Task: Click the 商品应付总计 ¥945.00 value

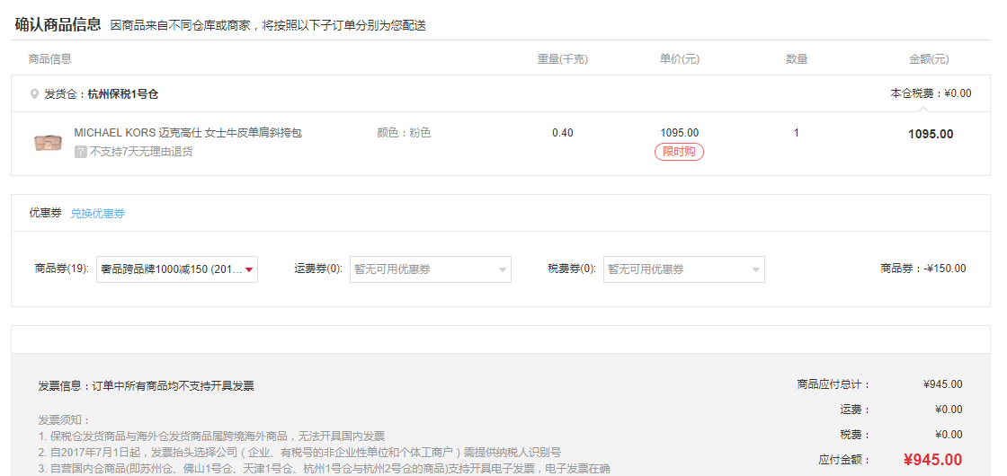Action: 943,384
